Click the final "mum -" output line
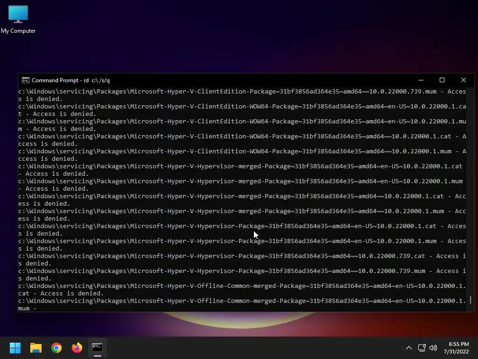478x359 pixels. 28,309
